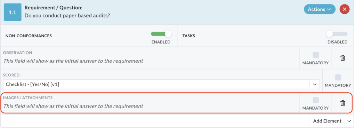
Task: Remove the Images / Attachments element via trash
Action: (x=342, y=103)
